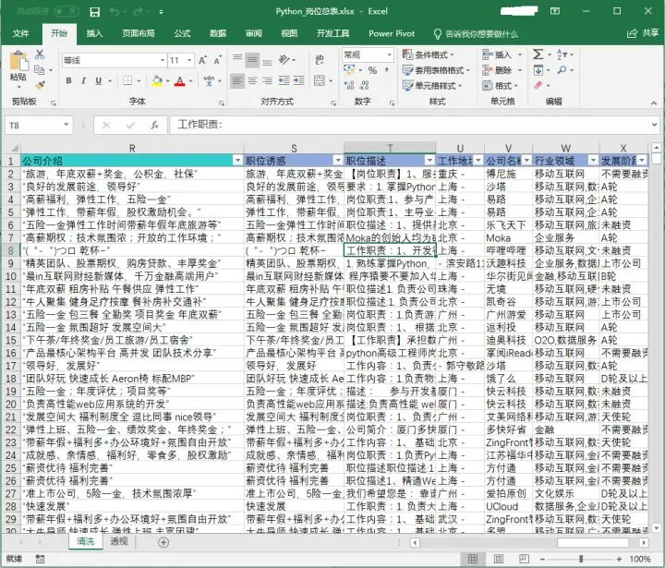The width and height of the screenshot is (665, 568).
Task: Click the red Font Color A icon
Action: 180,80
